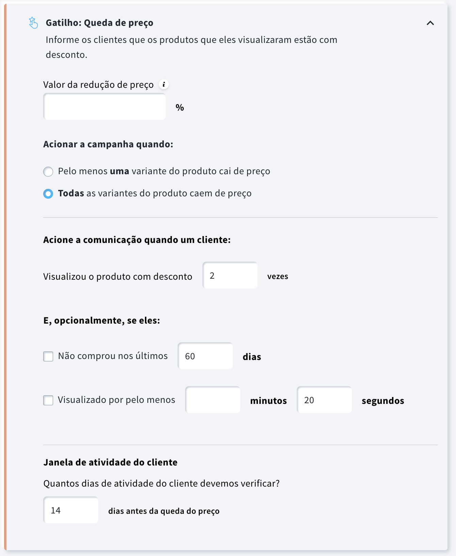Select 'Pelo menos uma variante' radio option
The image size is (456, 556).
(x=48, y=171)
